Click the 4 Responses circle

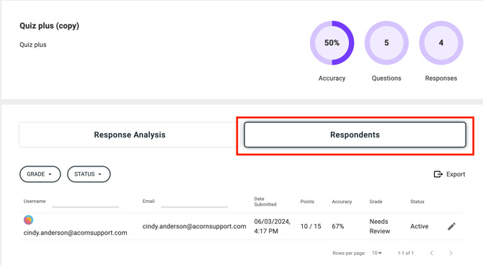[441, 42]
